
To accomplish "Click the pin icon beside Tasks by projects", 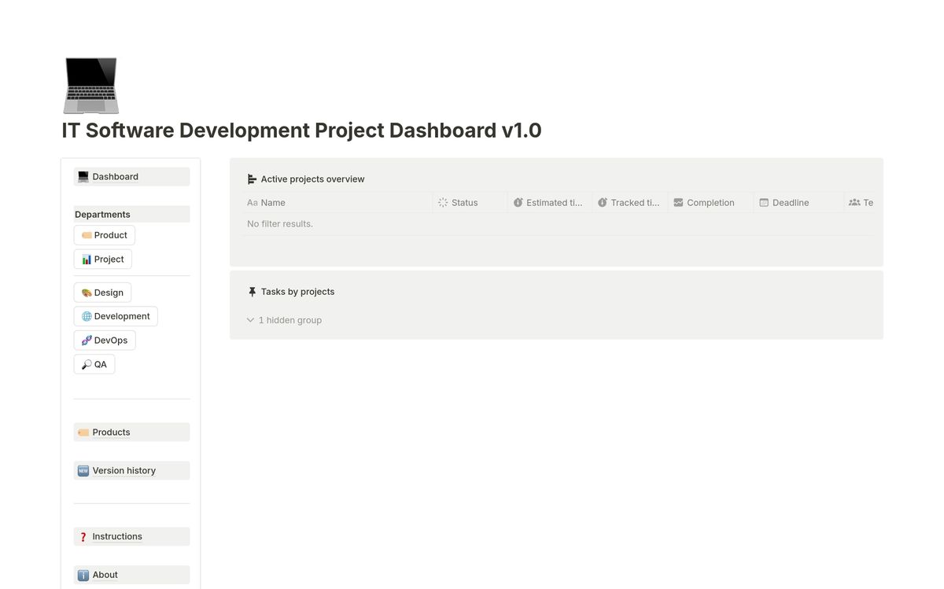I will (252, 292).
